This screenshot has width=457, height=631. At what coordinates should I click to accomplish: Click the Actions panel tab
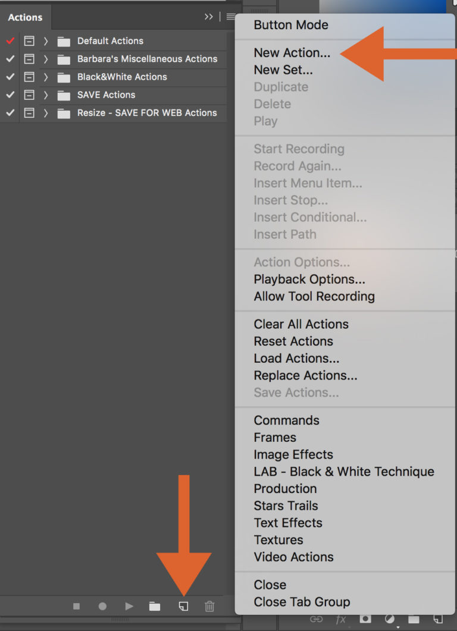click(x=25, y=17)
